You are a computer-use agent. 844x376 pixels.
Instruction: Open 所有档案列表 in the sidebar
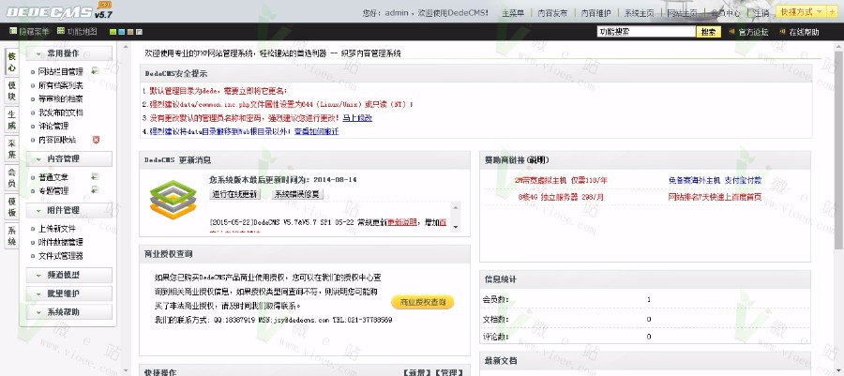pyautogui.click(x=60, y=85)
